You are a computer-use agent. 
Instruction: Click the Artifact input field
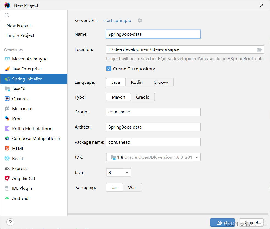point(153,127)
